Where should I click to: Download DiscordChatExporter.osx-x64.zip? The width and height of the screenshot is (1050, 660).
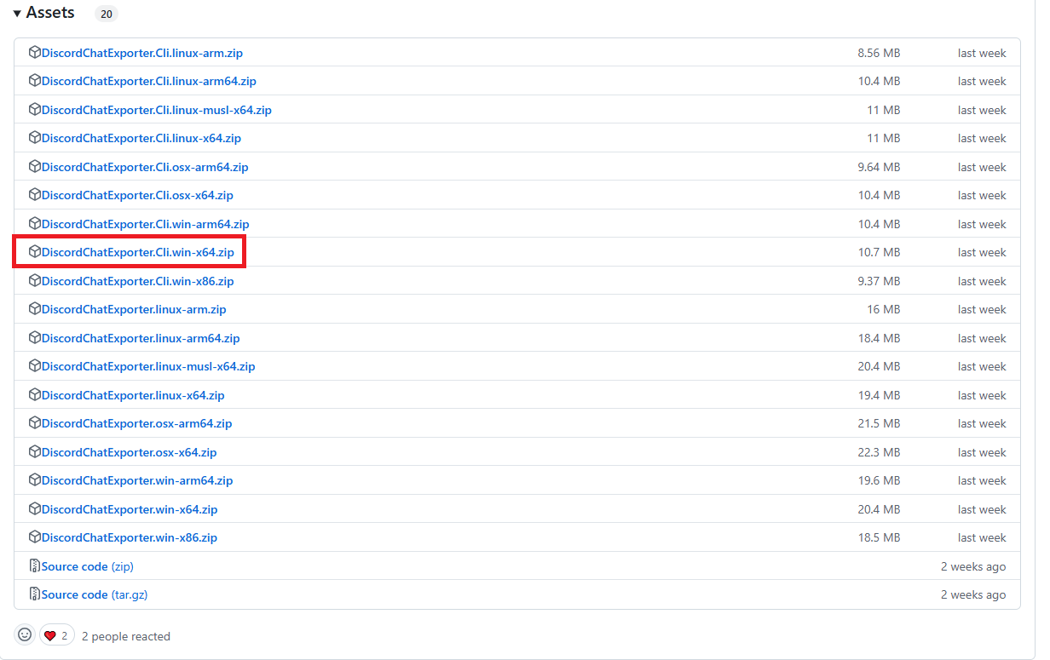[130, 452]
